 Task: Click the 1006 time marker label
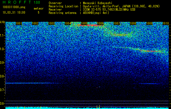[x=100, y=23]
